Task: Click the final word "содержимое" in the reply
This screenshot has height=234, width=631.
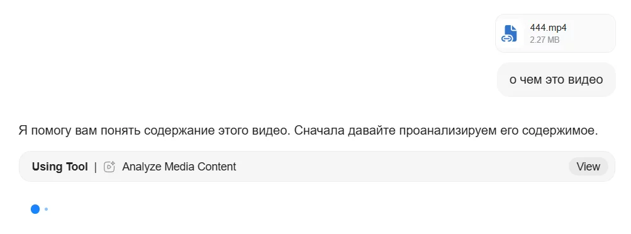Action: 560,131
